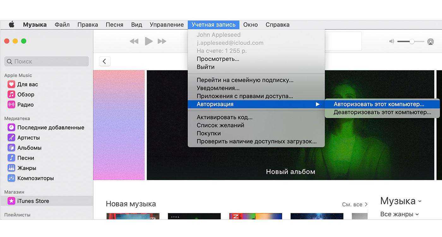Open the Жанры sidebar icon
442x237 pixels.
pyautogui.click(x=11, y=168)
